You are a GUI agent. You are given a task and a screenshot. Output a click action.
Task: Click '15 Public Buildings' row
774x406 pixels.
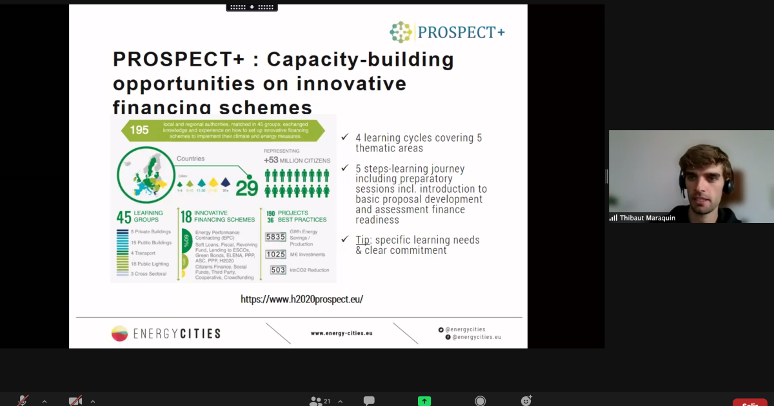coord(151,242)
